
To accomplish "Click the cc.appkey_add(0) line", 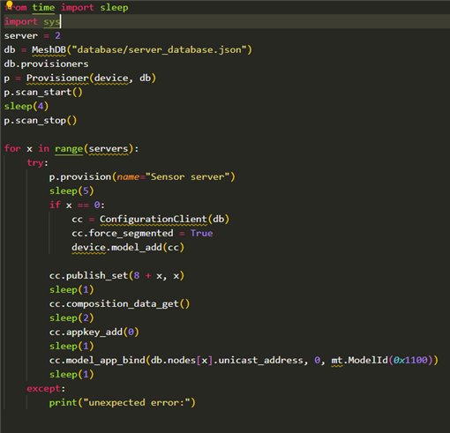I will click(94, 332).
